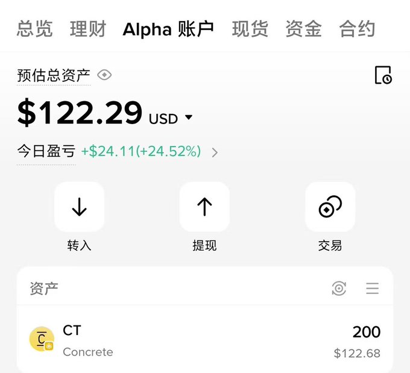Screen dimensions: 410x373
Task: Switch to the 现货 tab
Action: coord(250,29)
